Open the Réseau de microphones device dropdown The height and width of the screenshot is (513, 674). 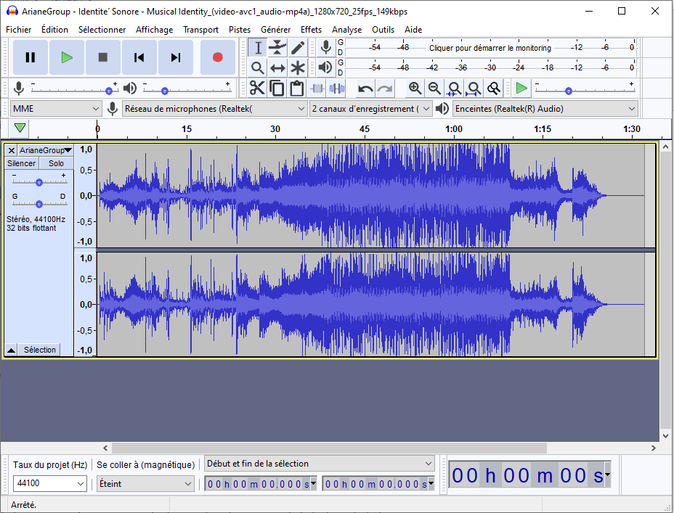(x=214, y=109)
